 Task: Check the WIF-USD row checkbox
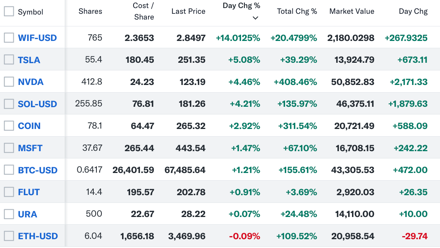[8, 38]
